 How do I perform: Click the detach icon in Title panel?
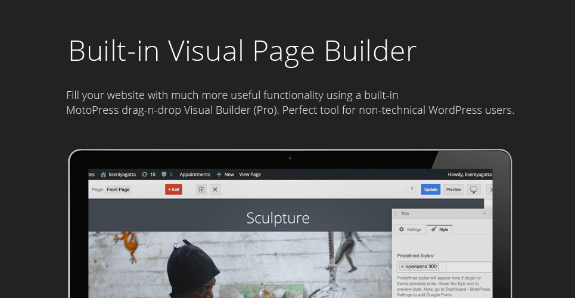[484, 213]
